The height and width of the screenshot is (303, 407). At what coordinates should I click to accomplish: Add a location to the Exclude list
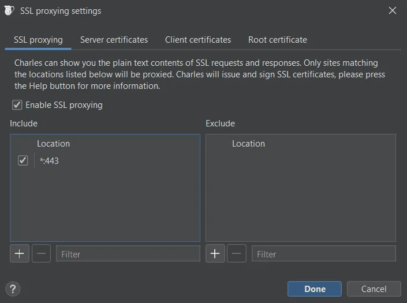tap(215, 253)
